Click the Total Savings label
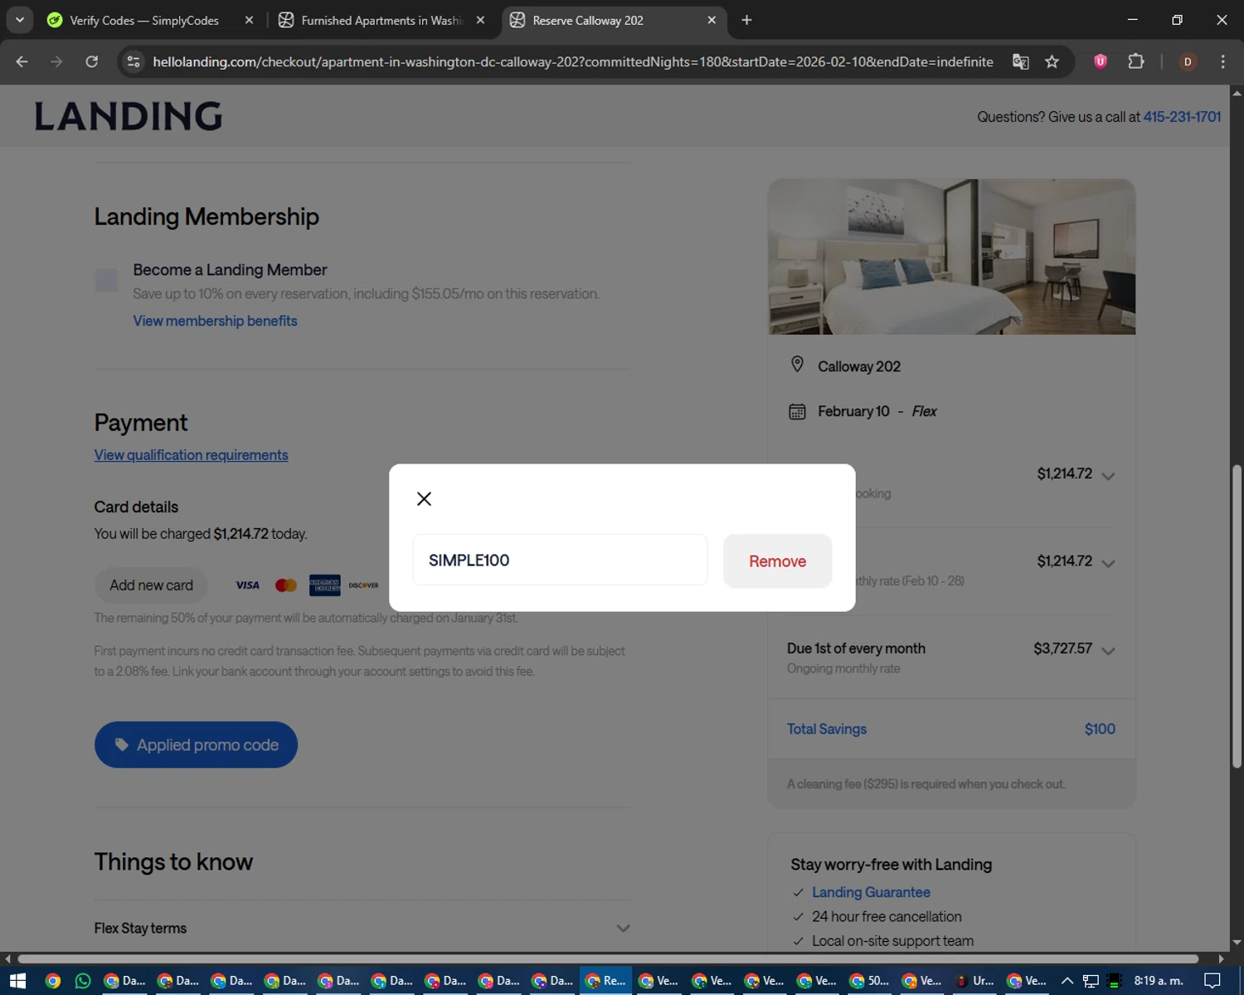The width and height of the screenshot is (1244, 995). (827, 729)
